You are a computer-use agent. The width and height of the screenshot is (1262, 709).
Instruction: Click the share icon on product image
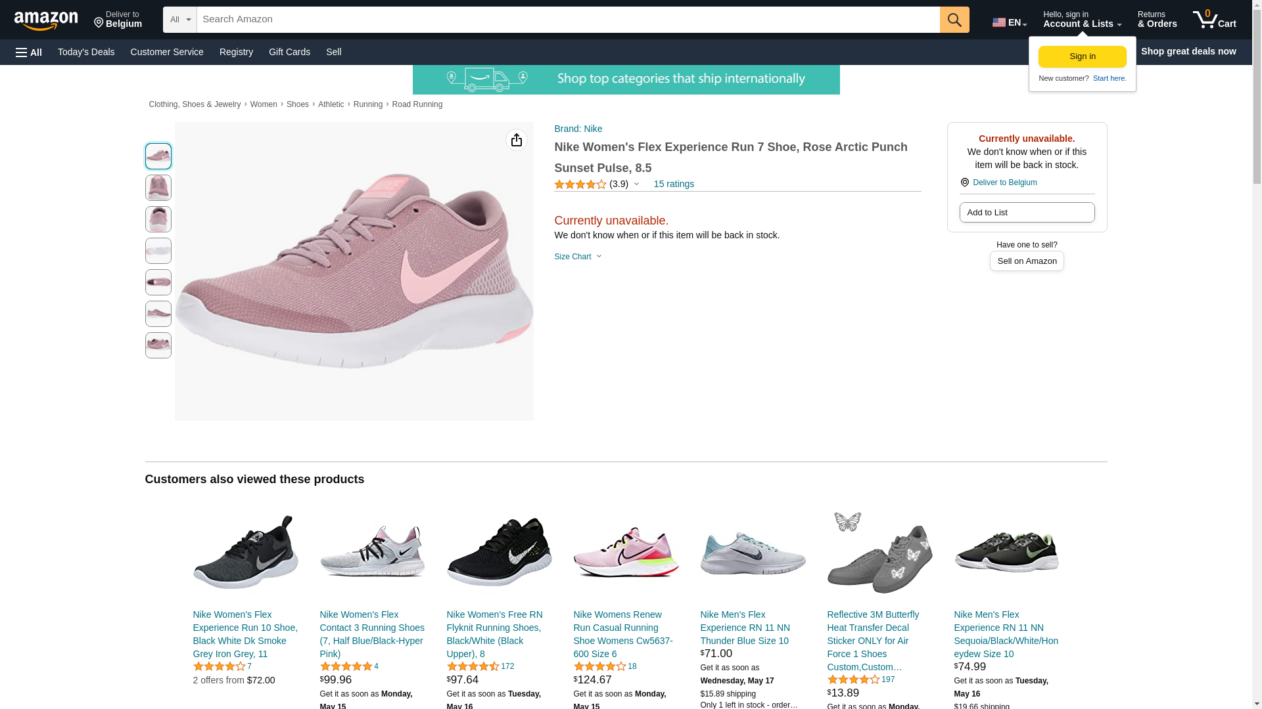coord(516,140)
